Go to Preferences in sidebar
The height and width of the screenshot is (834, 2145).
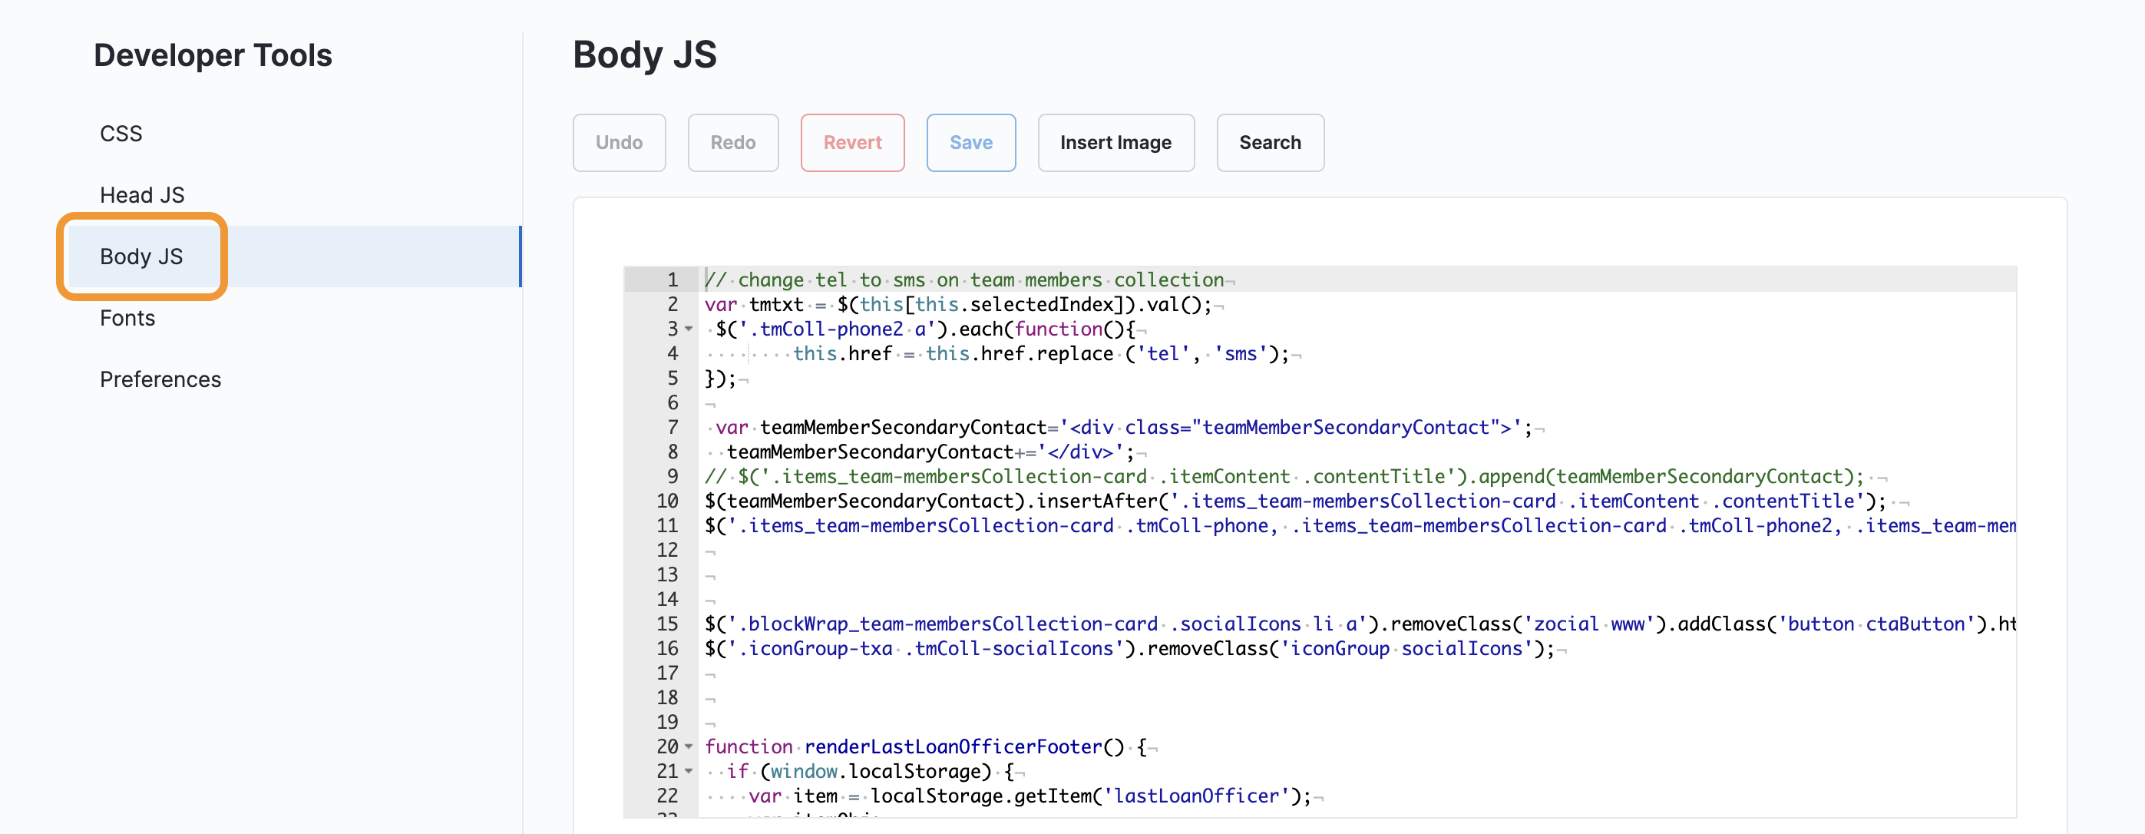160,380
